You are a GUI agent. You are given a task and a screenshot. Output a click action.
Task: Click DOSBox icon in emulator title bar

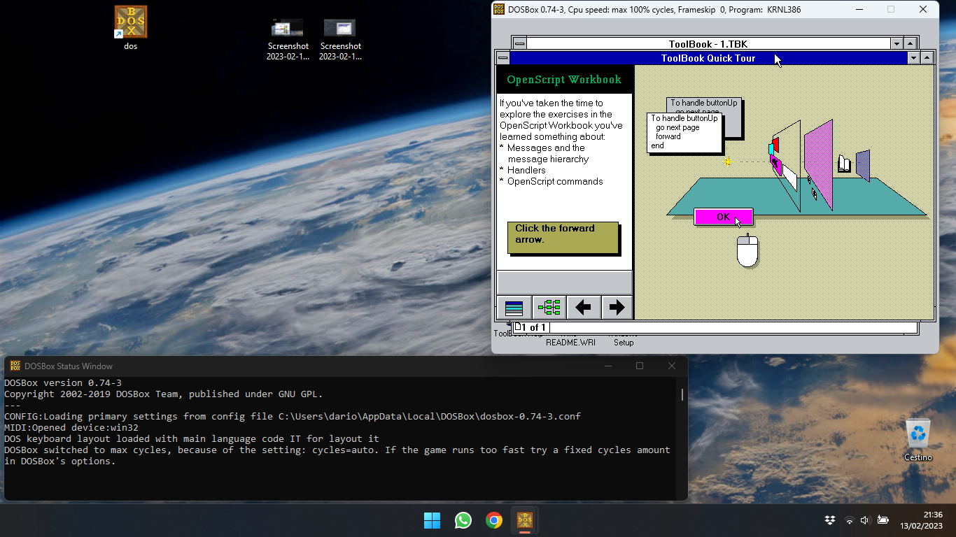[499, 9]
